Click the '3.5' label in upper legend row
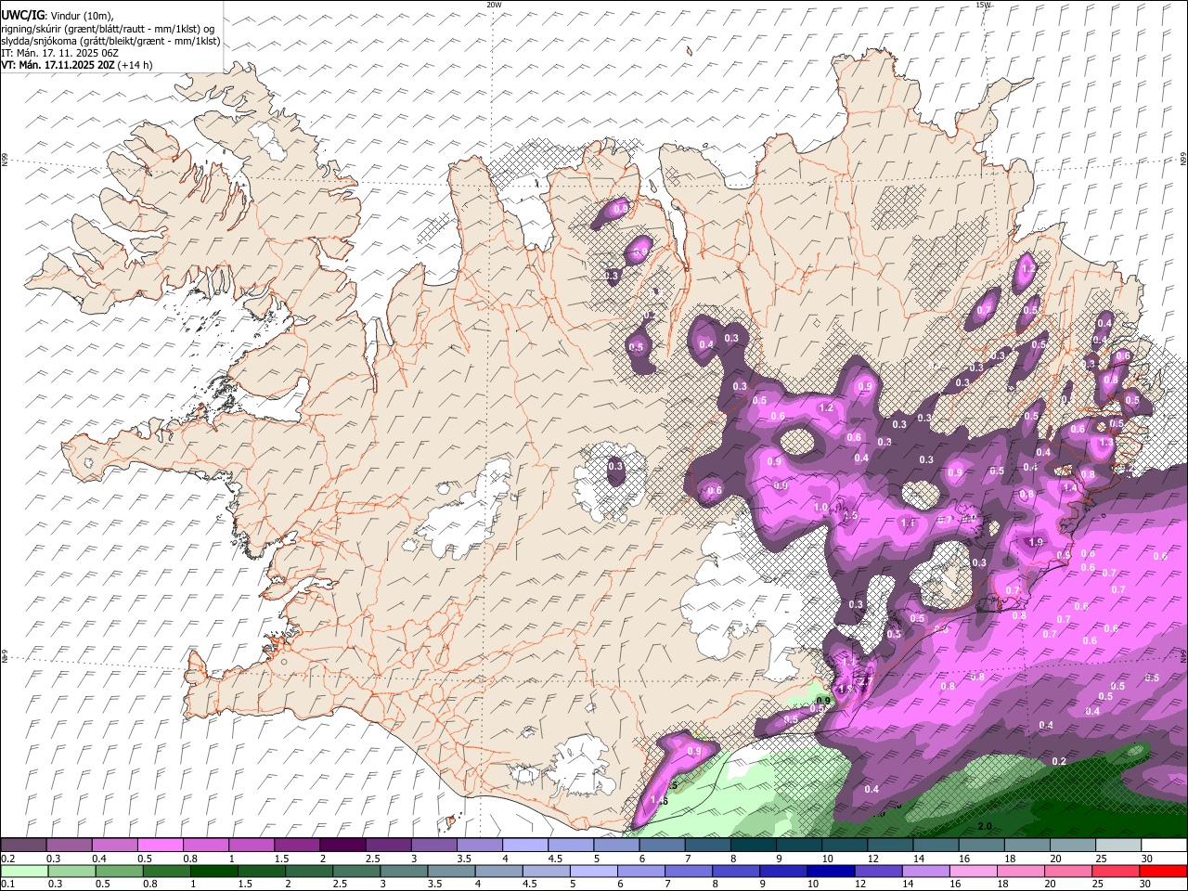 pyautogui.click(x=464, y=859)
